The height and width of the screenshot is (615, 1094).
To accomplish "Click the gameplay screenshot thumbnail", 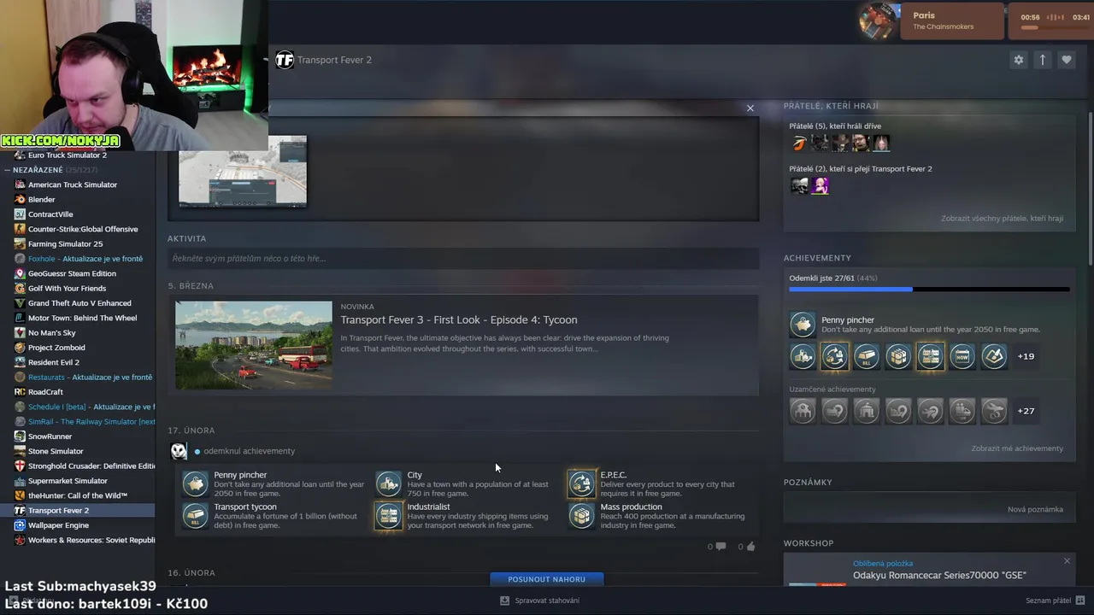I will [x=243, y=171].
